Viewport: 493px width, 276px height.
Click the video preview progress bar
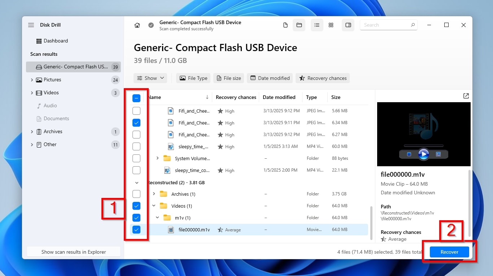tap(423, 146)
